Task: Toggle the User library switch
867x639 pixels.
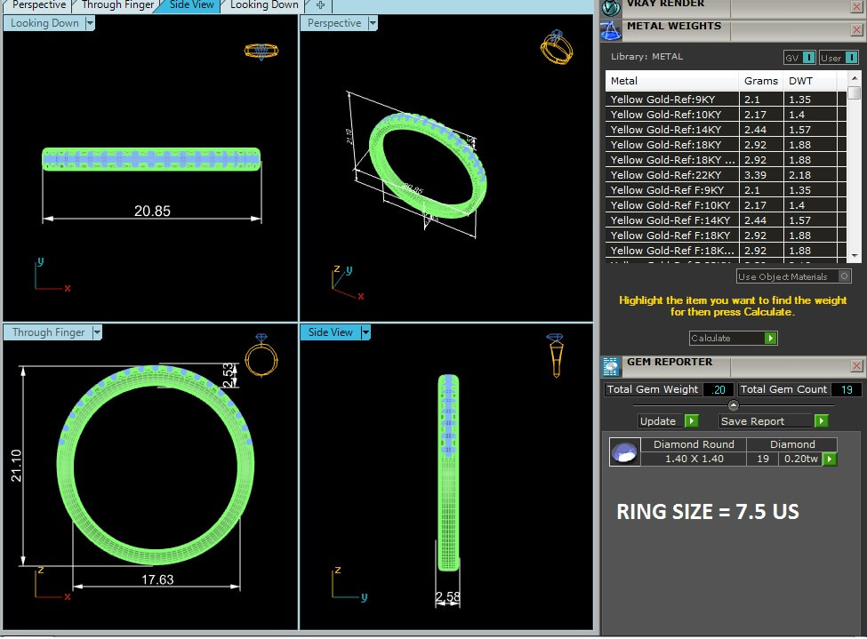Action: 851,58
